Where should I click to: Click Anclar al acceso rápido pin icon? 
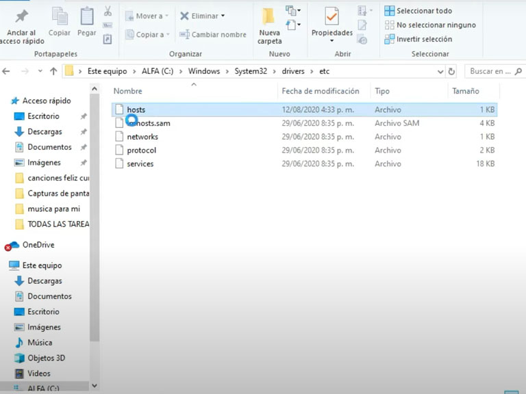pyautogui.click(x=21, y=16)
